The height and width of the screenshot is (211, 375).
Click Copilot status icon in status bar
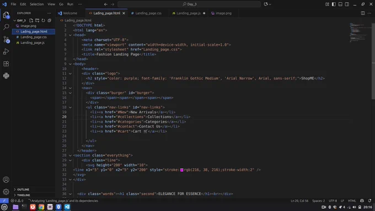coord(362,201)
